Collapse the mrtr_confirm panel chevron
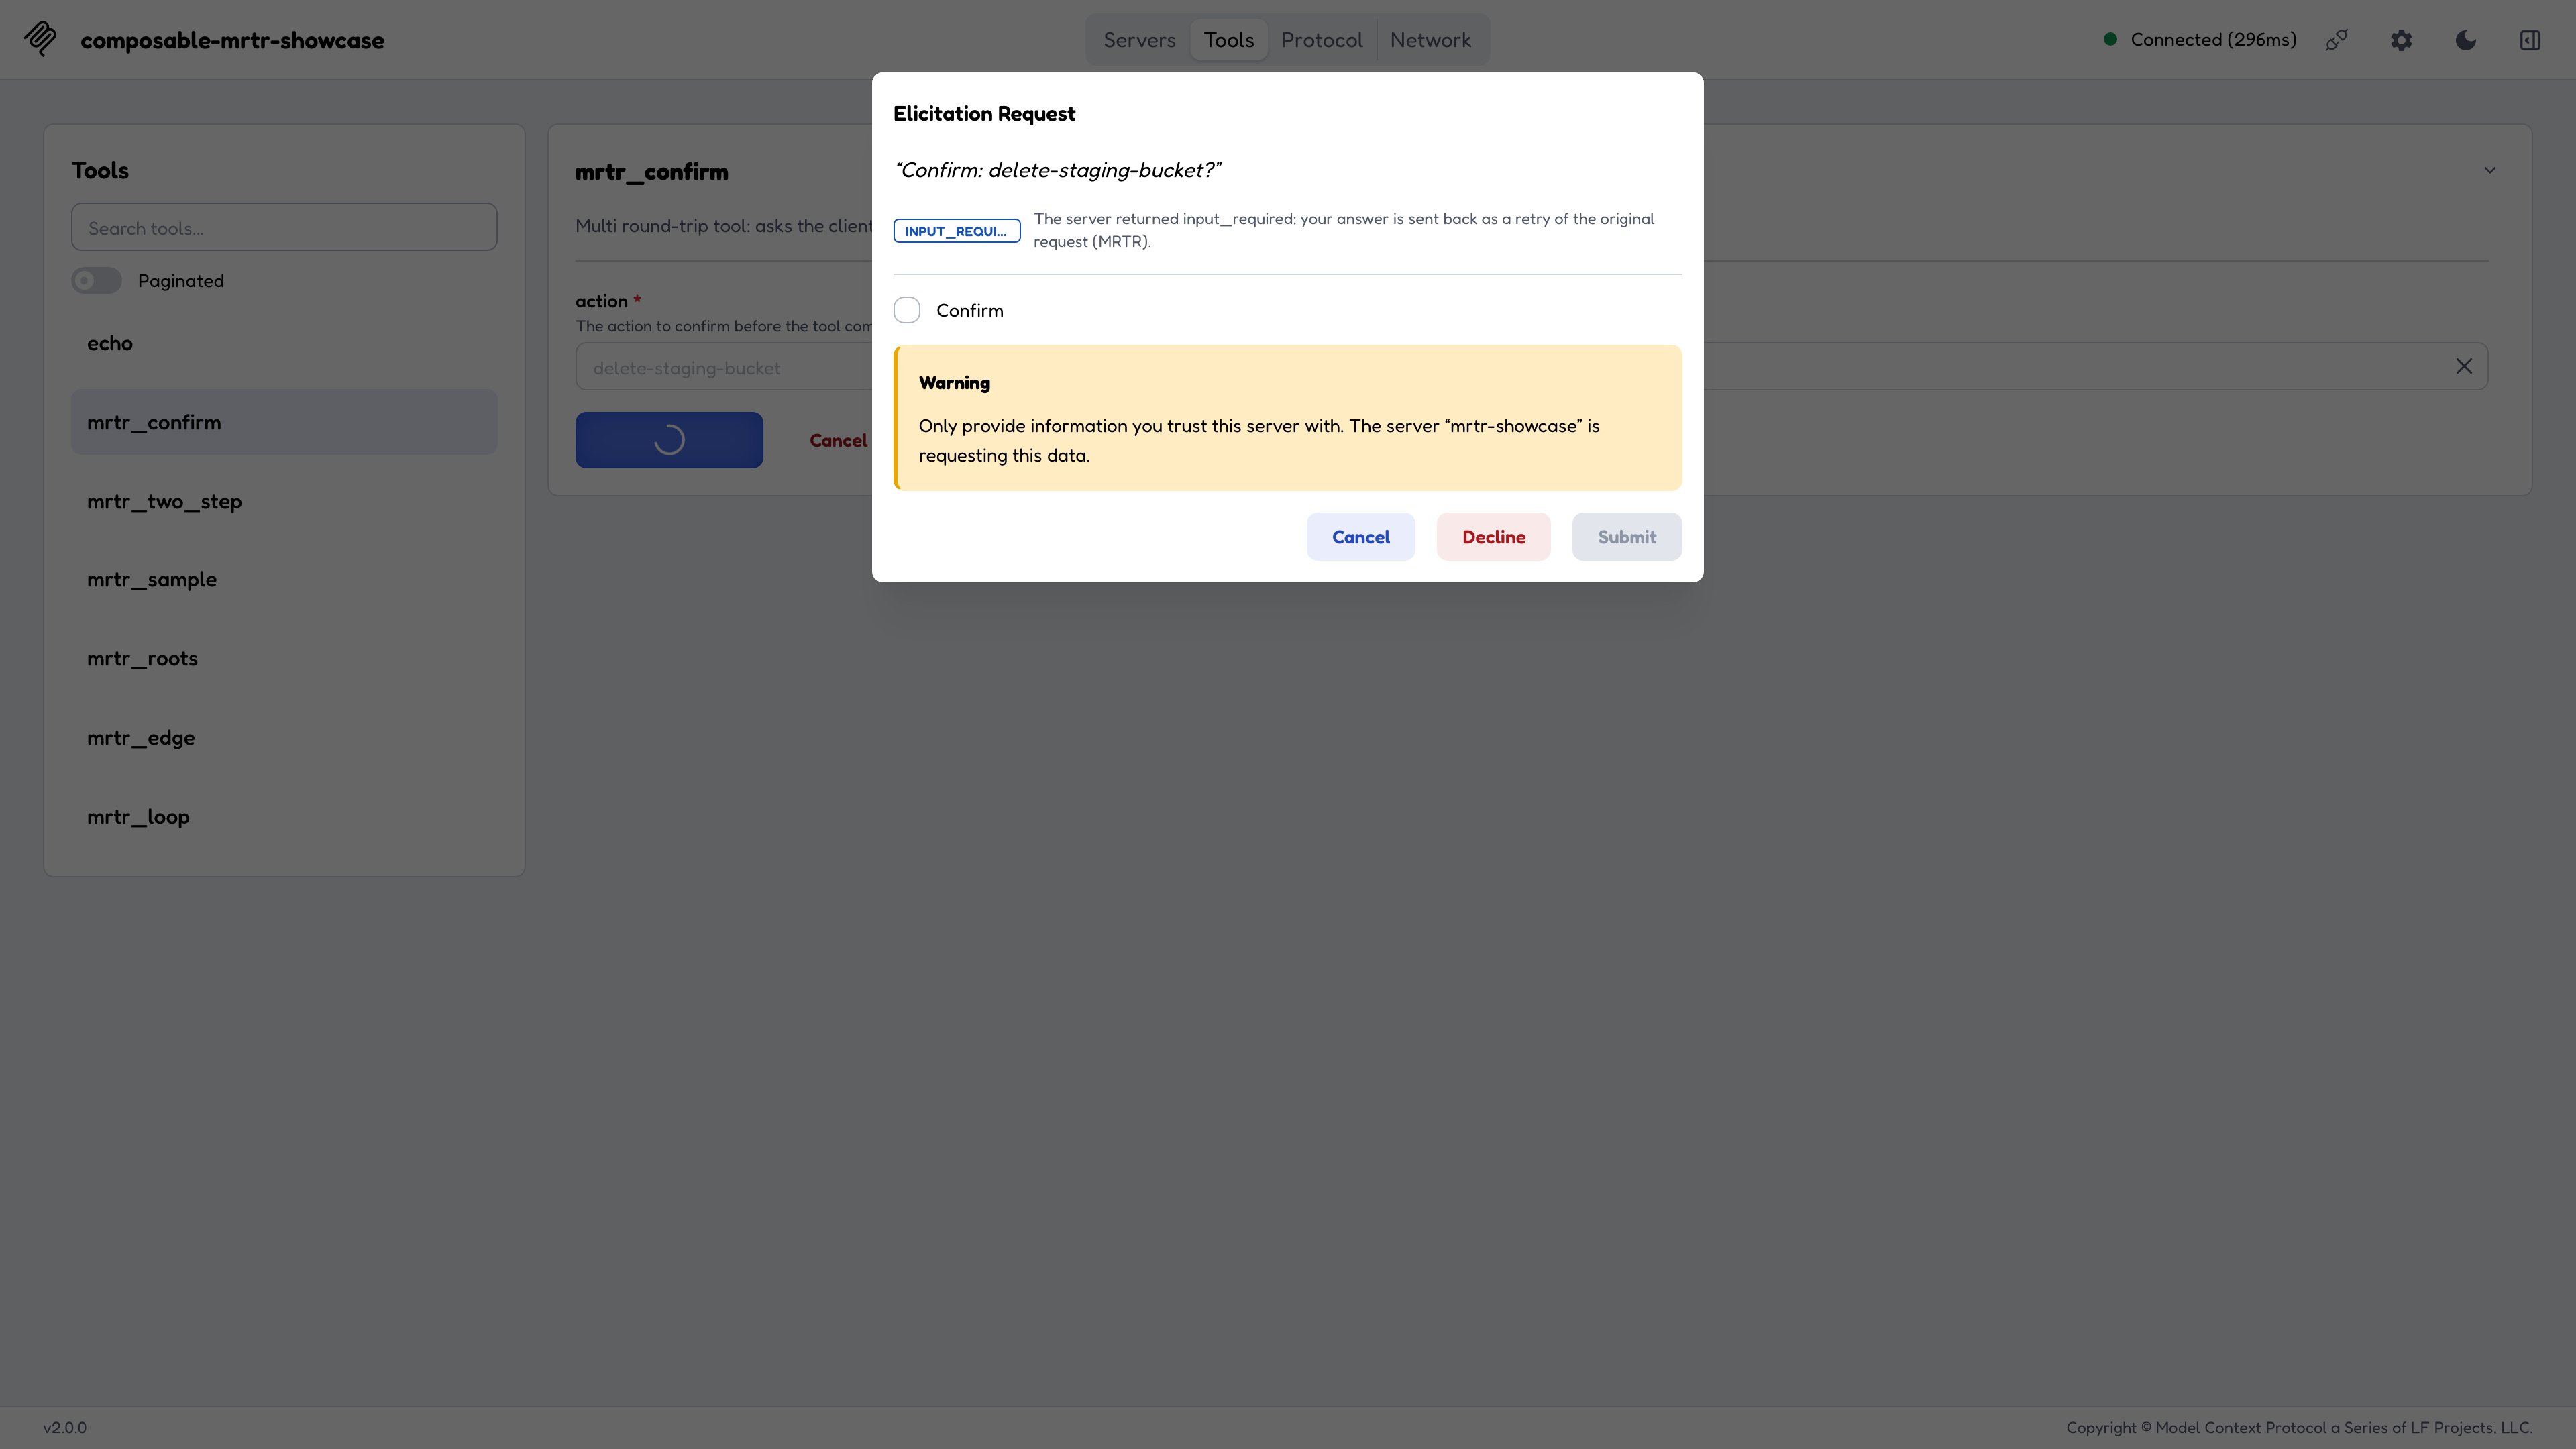The height and width of the screenshot is (1449, 2576). [x=2490, y=171]
